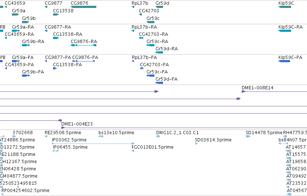This screenshot has width=307, height=196.
Task: Select the bs13e10.5prime EST feature
Action: click(101, 136)
